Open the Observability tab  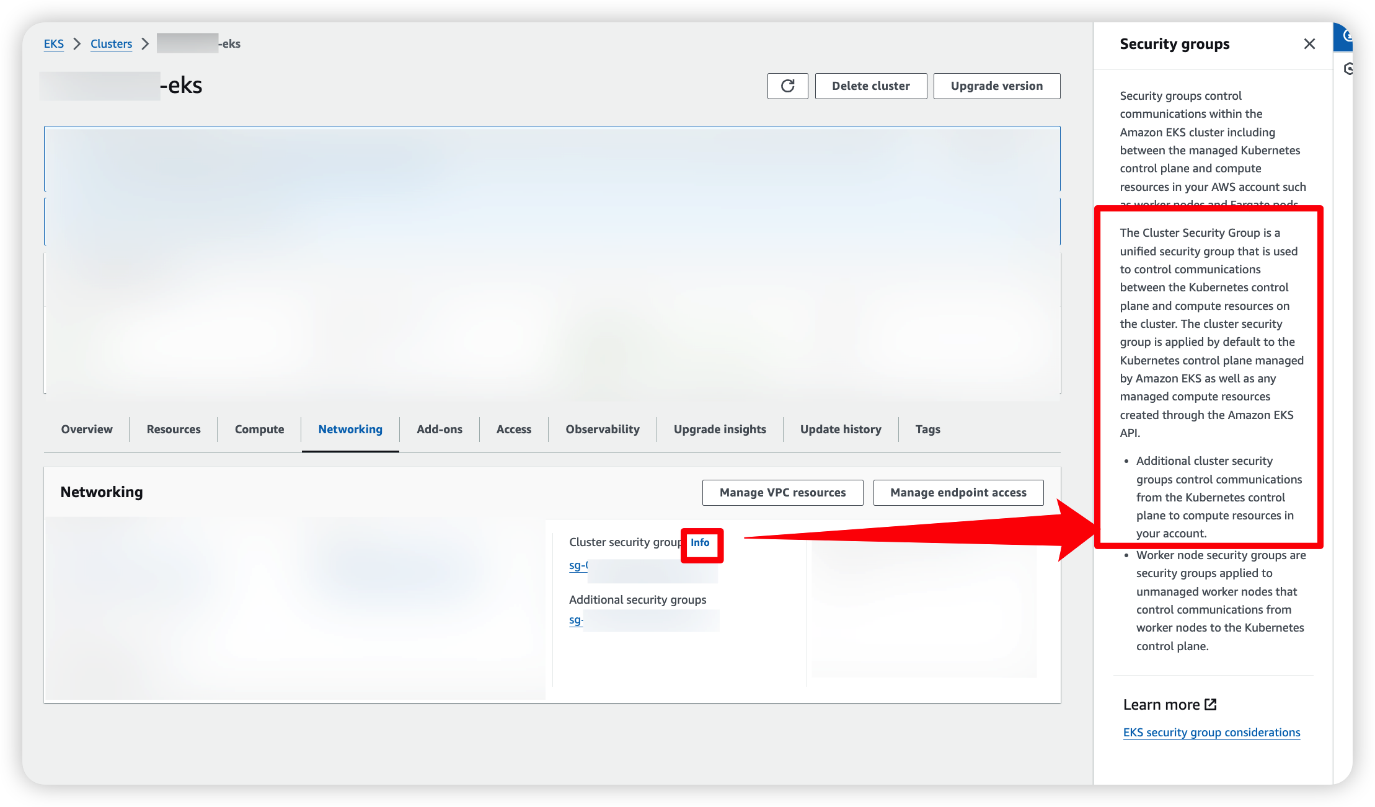602,430
